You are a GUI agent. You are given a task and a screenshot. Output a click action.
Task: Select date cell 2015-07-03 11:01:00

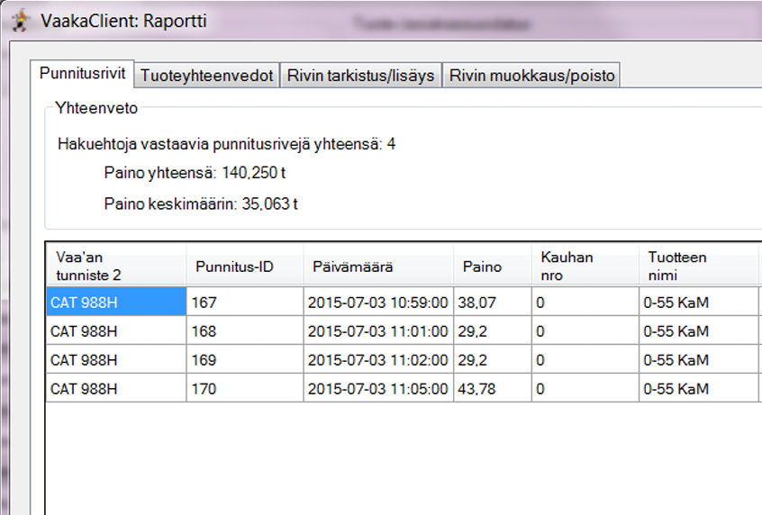tap(378, 330)
